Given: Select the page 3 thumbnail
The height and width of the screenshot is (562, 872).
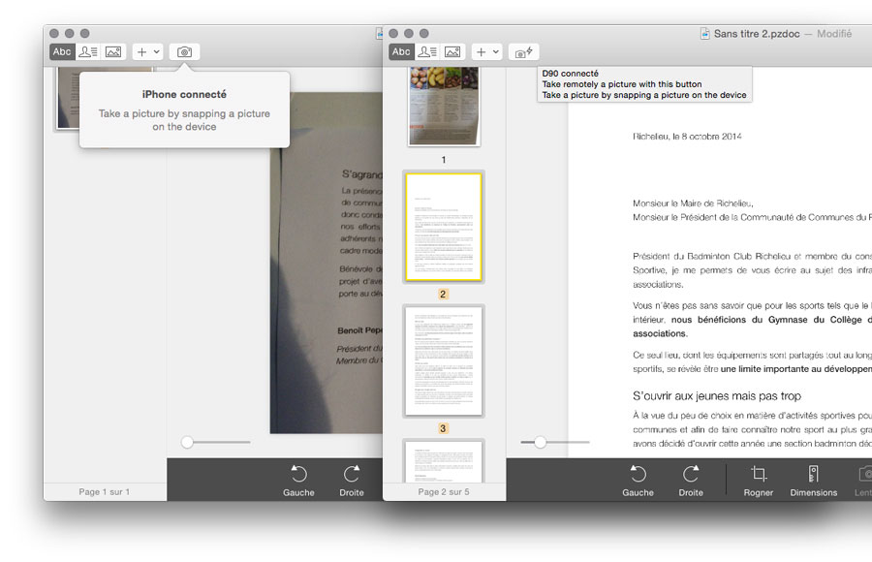Looking at the screenshot, I should (x=444, y=361).
